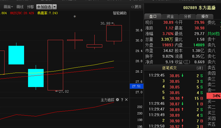Click the latest red candlestick near 30.6

pyautogui.click(x=114, y=33)
